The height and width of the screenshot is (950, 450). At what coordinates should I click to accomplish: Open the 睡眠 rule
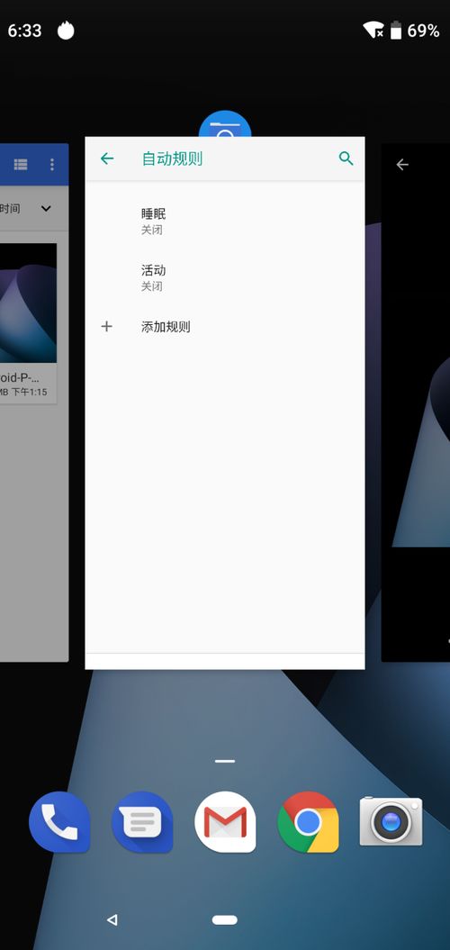tap(225, 222)
